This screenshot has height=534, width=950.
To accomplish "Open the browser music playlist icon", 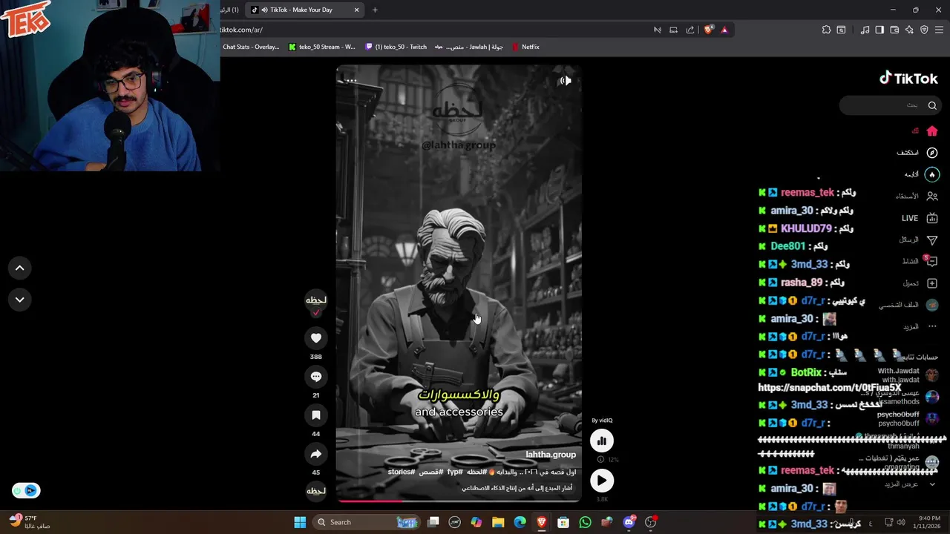I will (x=865, y=30).
